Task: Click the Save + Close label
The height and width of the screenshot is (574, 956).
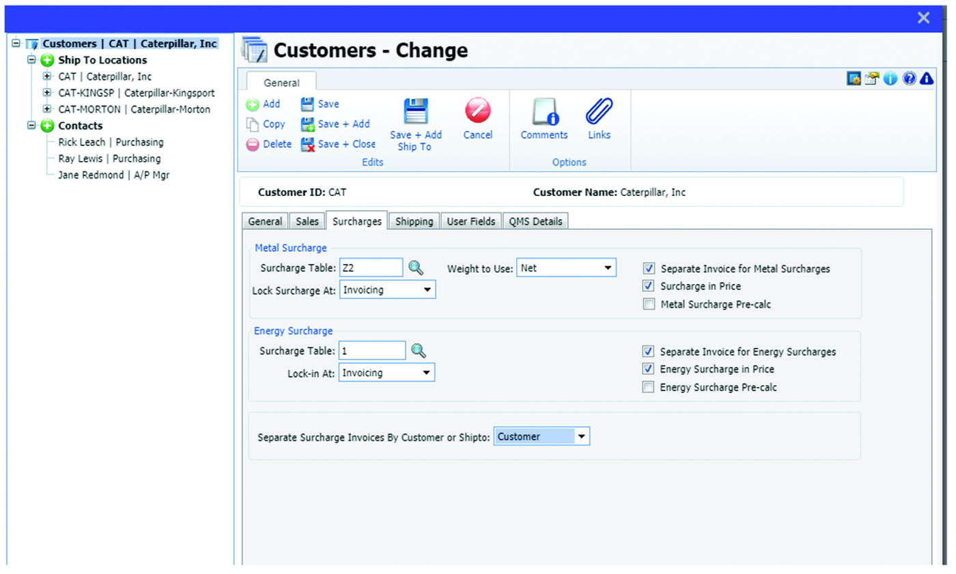Action: coord(347,144)
